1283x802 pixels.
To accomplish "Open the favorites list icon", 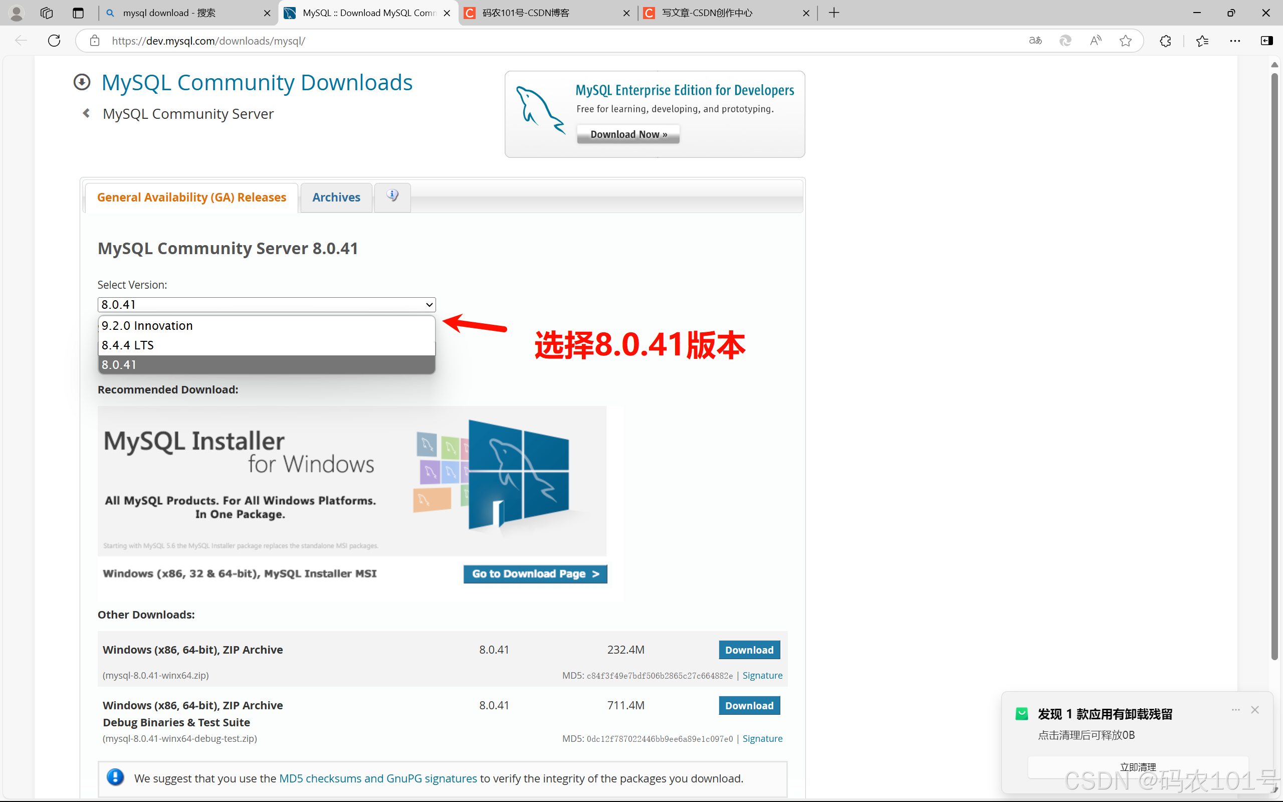I will pos(1202,41).
